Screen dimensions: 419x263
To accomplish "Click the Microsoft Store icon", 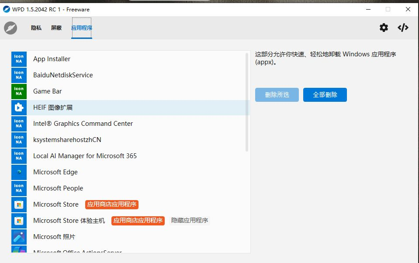I will point(19,204).
